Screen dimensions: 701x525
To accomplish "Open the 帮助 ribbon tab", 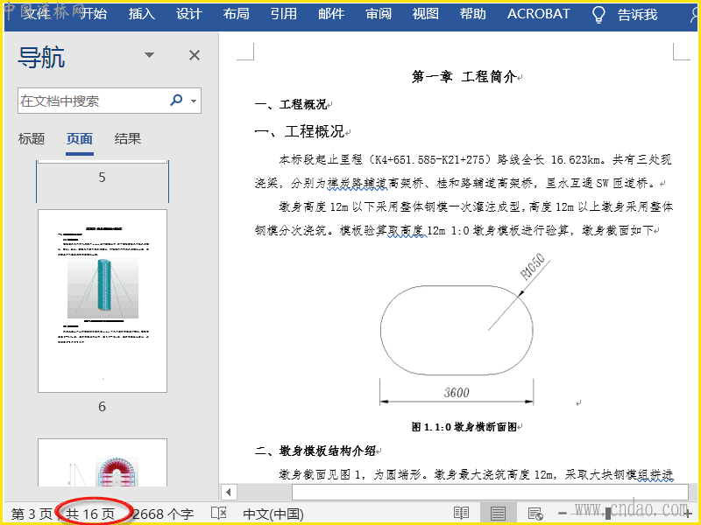I will [x=473, y=14].
